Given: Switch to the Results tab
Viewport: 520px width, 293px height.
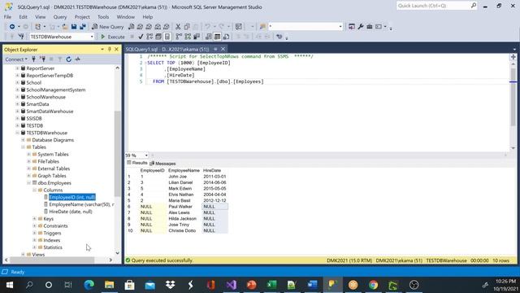Looking at the screenshot, I should click(x=137, y=163).
